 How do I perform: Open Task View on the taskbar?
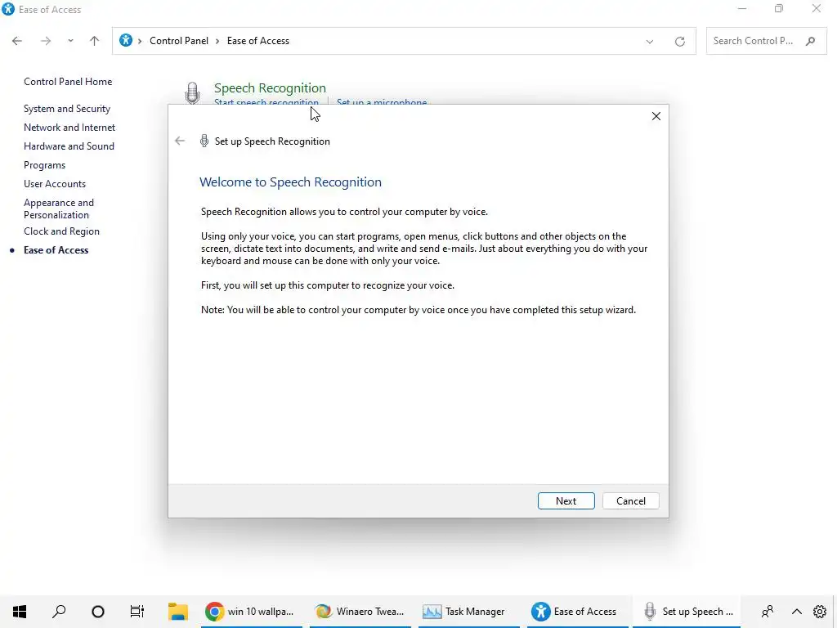point(137,612)
